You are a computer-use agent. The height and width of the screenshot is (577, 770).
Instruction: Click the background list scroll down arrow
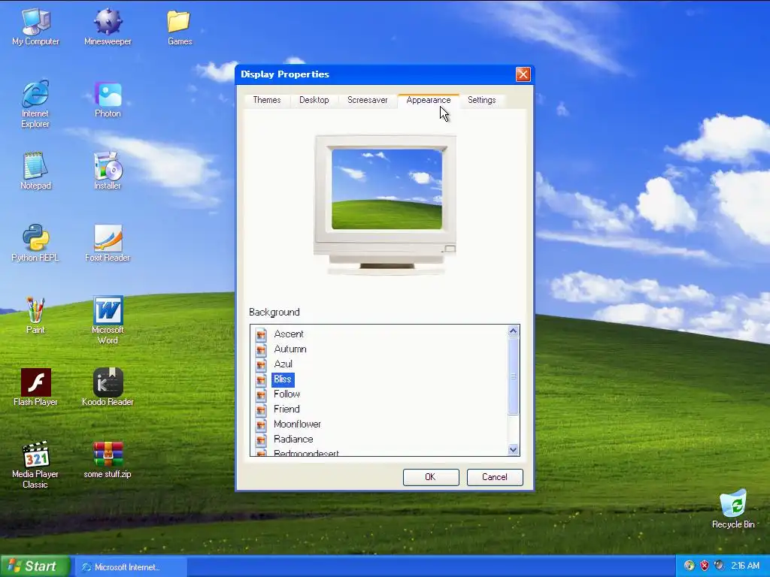(513, 449)
